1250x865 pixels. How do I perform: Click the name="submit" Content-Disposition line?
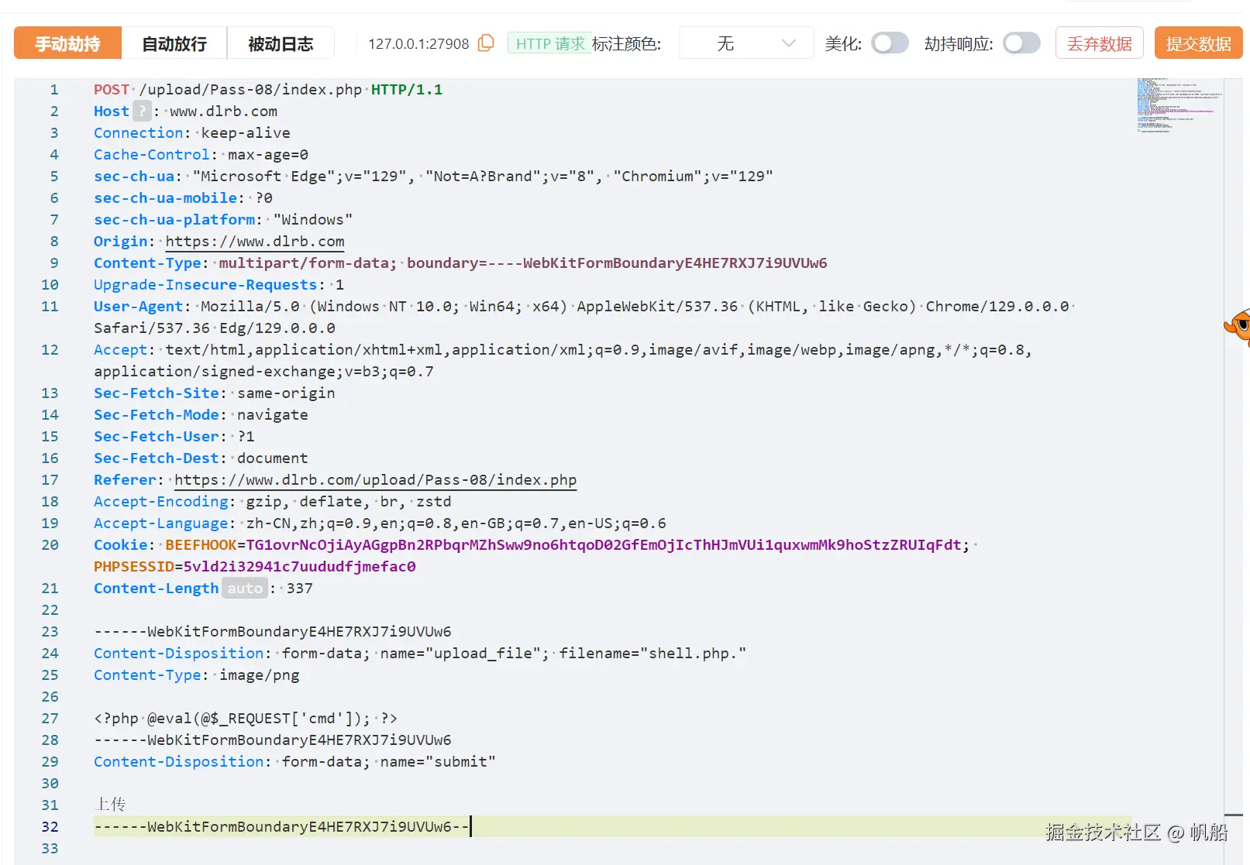coord(294,761)
